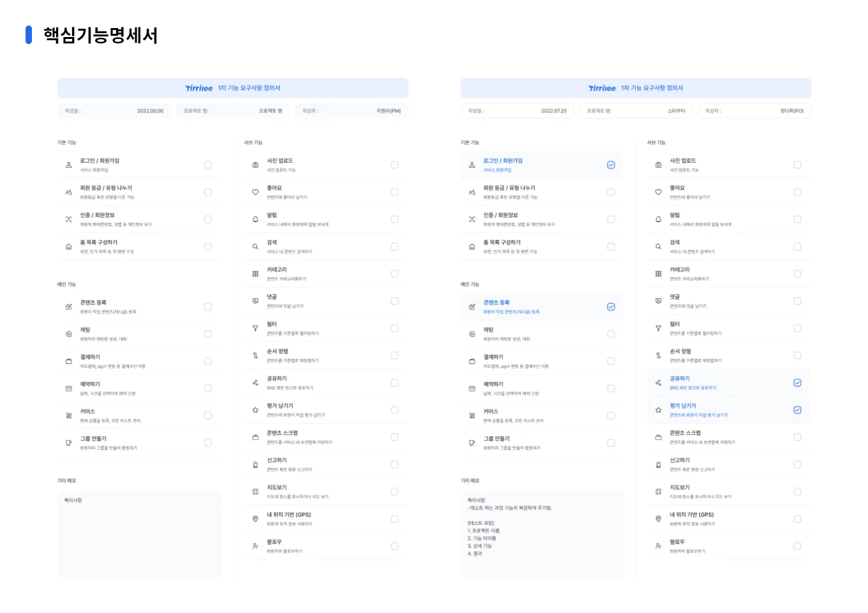Click the 카테고리 grid icon in the blank 2022.00.00 form
The width and height of the screenshot is (868, 613).
coord(255,274)
